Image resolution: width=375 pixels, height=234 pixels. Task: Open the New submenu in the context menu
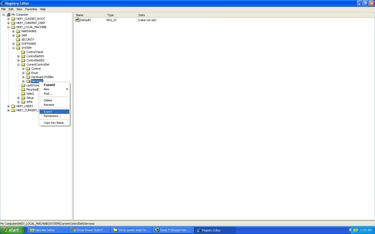tap(46, 89)
